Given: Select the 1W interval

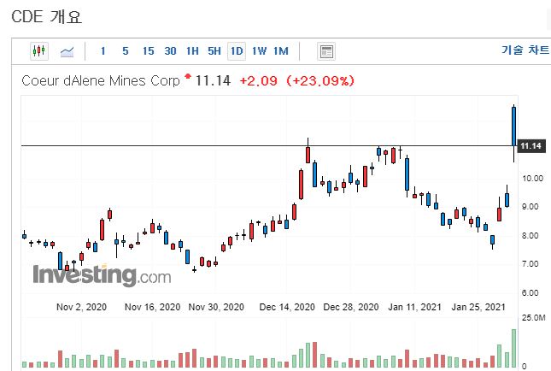Looking at the screenshot, I should tap(260, 51).
